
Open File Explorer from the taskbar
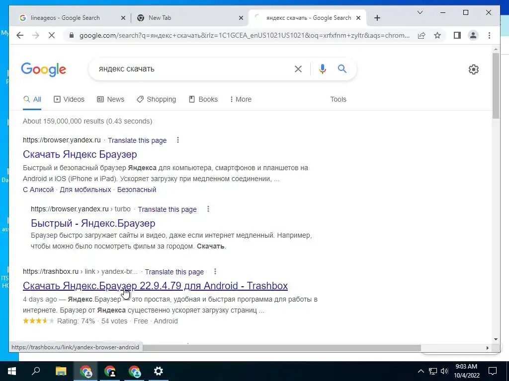61,371
